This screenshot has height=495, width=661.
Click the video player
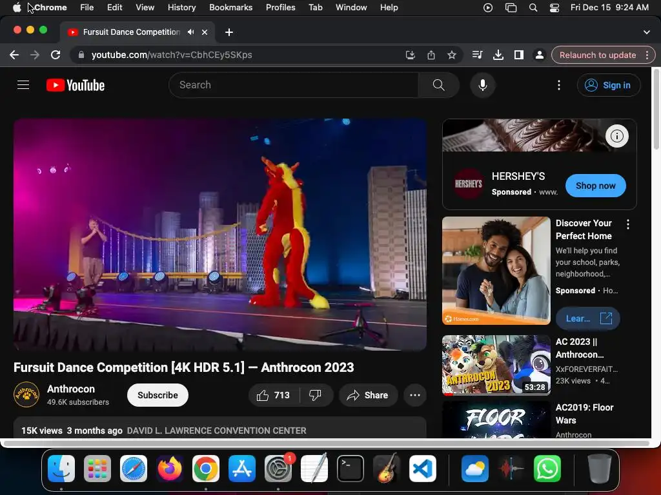[x=219, y=235]
